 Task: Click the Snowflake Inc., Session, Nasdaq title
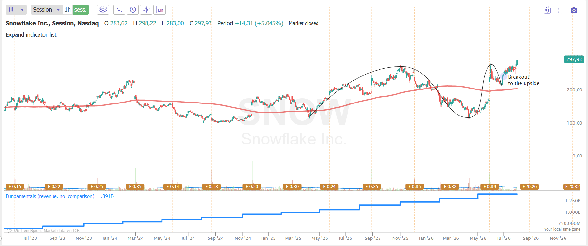click(52, 23)
